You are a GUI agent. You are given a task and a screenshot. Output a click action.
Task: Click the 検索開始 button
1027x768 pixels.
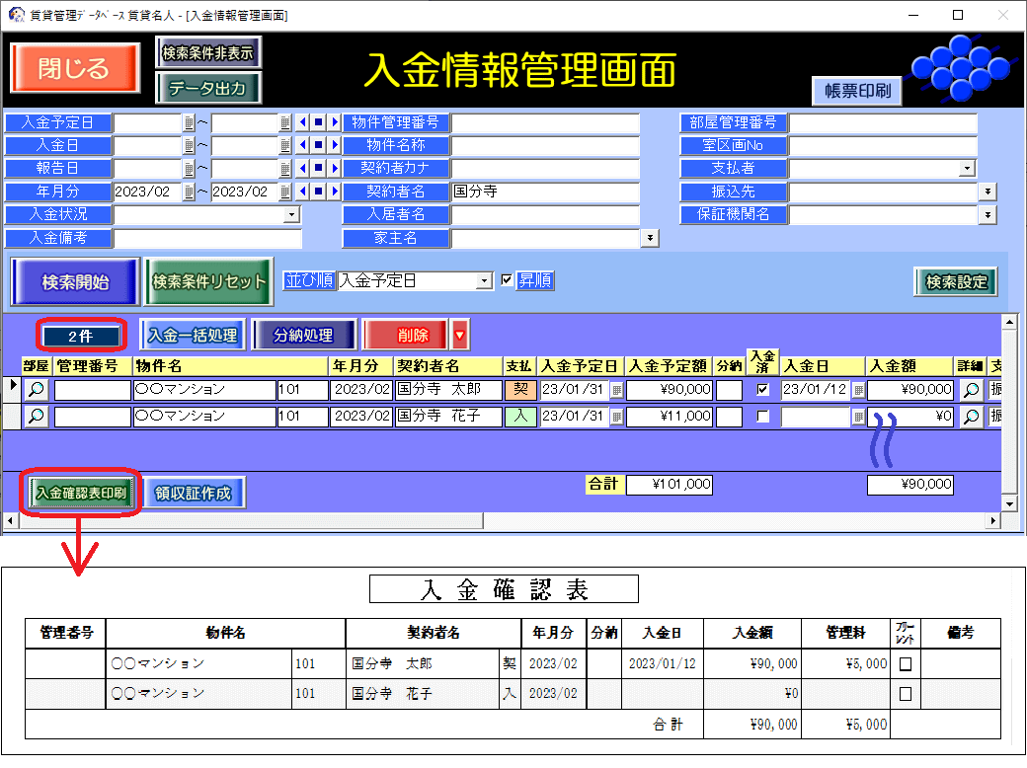point(75,282)
